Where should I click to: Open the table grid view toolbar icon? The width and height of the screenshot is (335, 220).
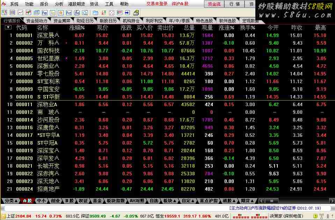pyautogui.click(x=12, y=13)
